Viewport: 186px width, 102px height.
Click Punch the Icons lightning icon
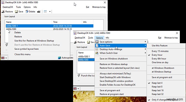click(x=79, y=76)
